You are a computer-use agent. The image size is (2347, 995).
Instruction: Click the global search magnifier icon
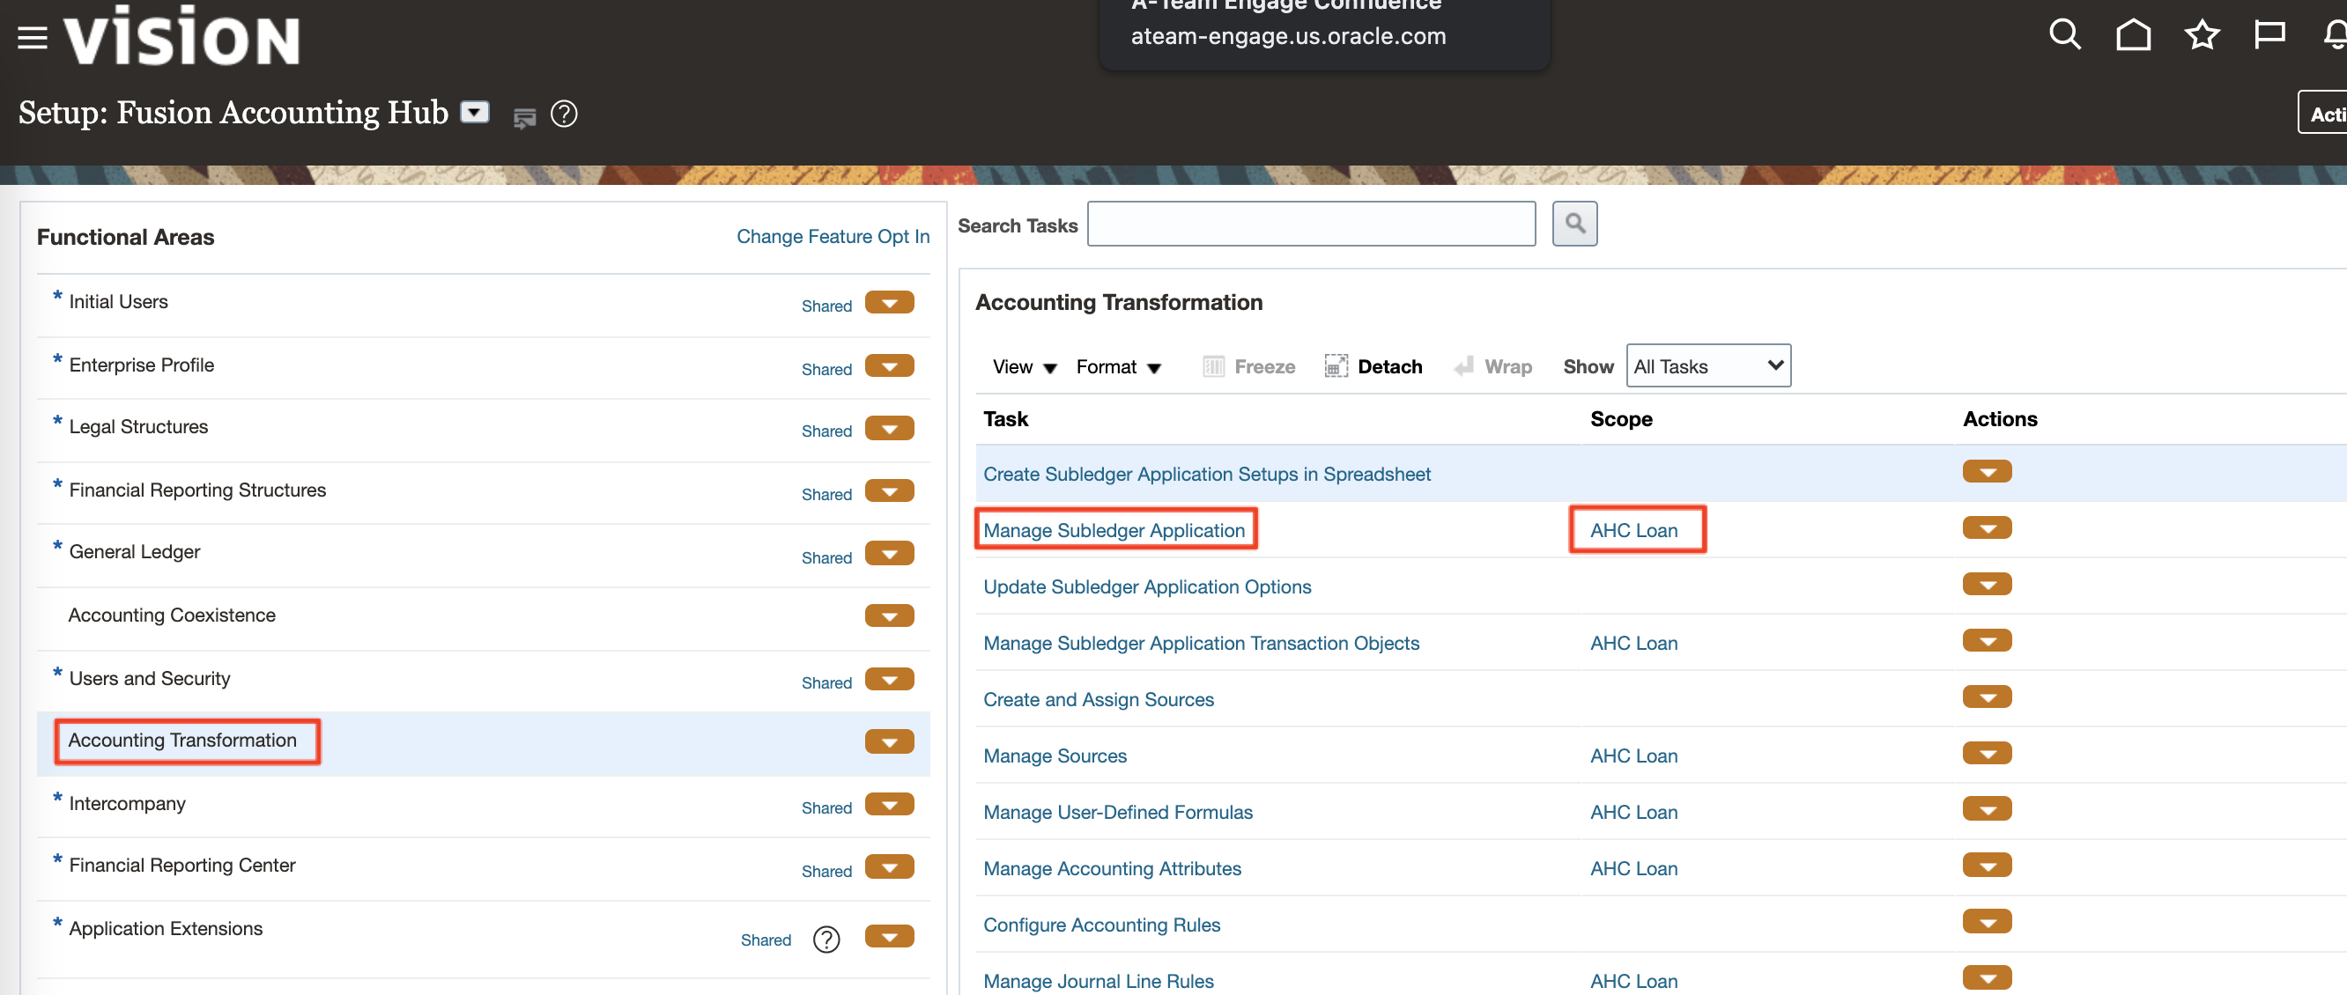tap(2063, 34)
